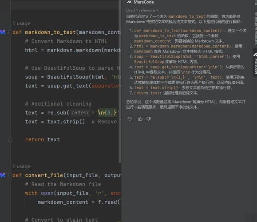The width and height of the screenshot is (257, 222).
Task: Click the 'text = soup.get_text(' code line
Action: [x=73, y=86]
